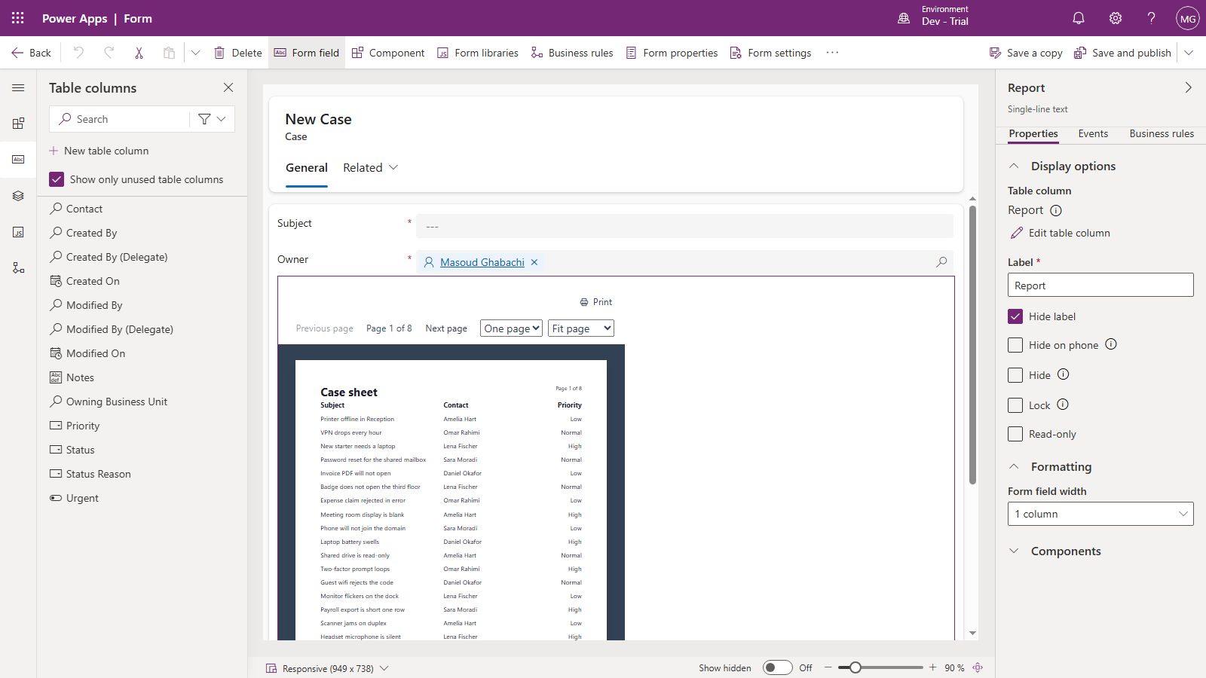Toggle the Show hidden switch
The image size is (1206, 678).
tap(777, 667)
